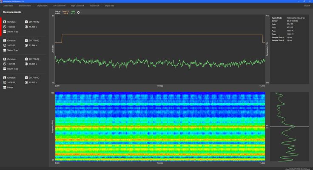Image resolution: width=313 pixels, height=170 pixels.
Task: Click clock icon next to 14:15:11
Action: 5,45
